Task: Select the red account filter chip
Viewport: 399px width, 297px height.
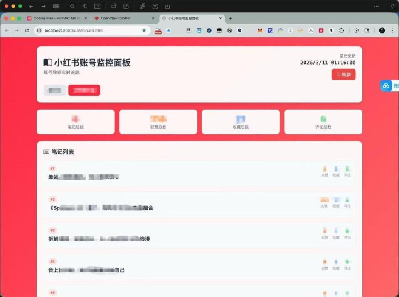Action: (84, 90)
